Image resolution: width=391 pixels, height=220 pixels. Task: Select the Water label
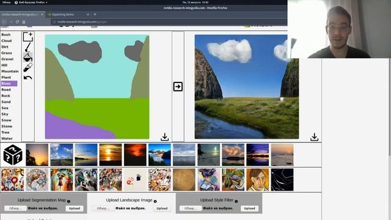click(7, 139)
